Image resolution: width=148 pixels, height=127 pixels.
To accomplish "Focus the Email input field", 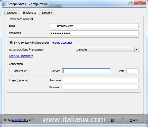I will click(x=94, y=26).
